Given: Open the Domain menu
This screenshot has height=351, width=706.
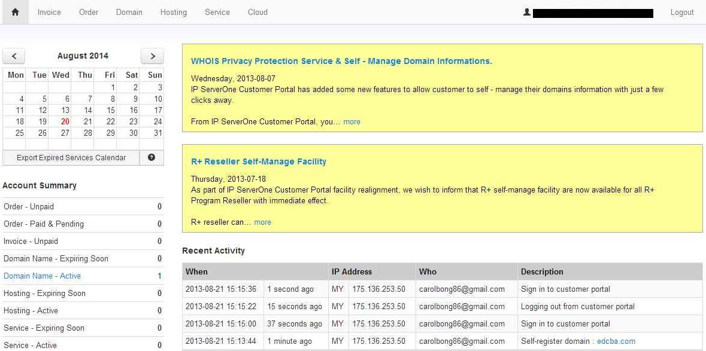Looking at the screenshot, I should (x=129, y=12).
